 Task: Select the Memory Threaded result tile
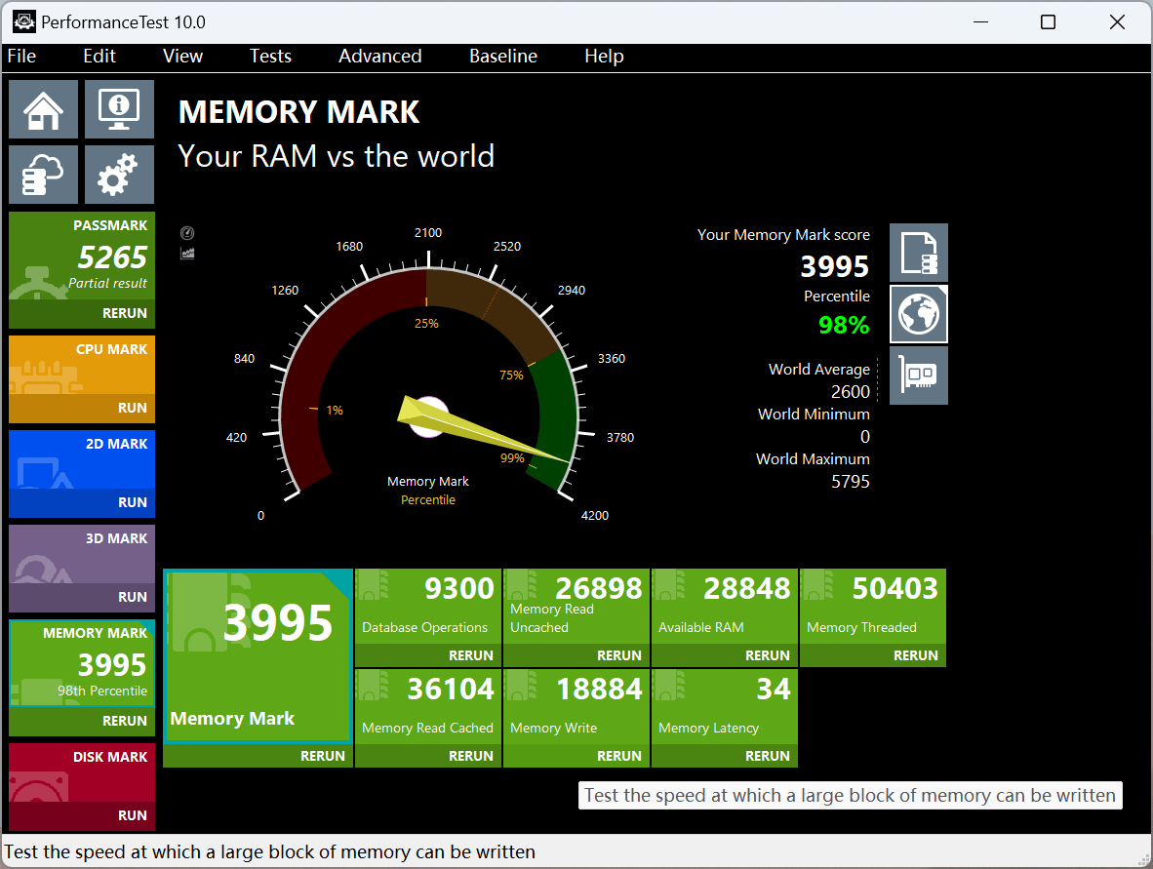[873, 607]
